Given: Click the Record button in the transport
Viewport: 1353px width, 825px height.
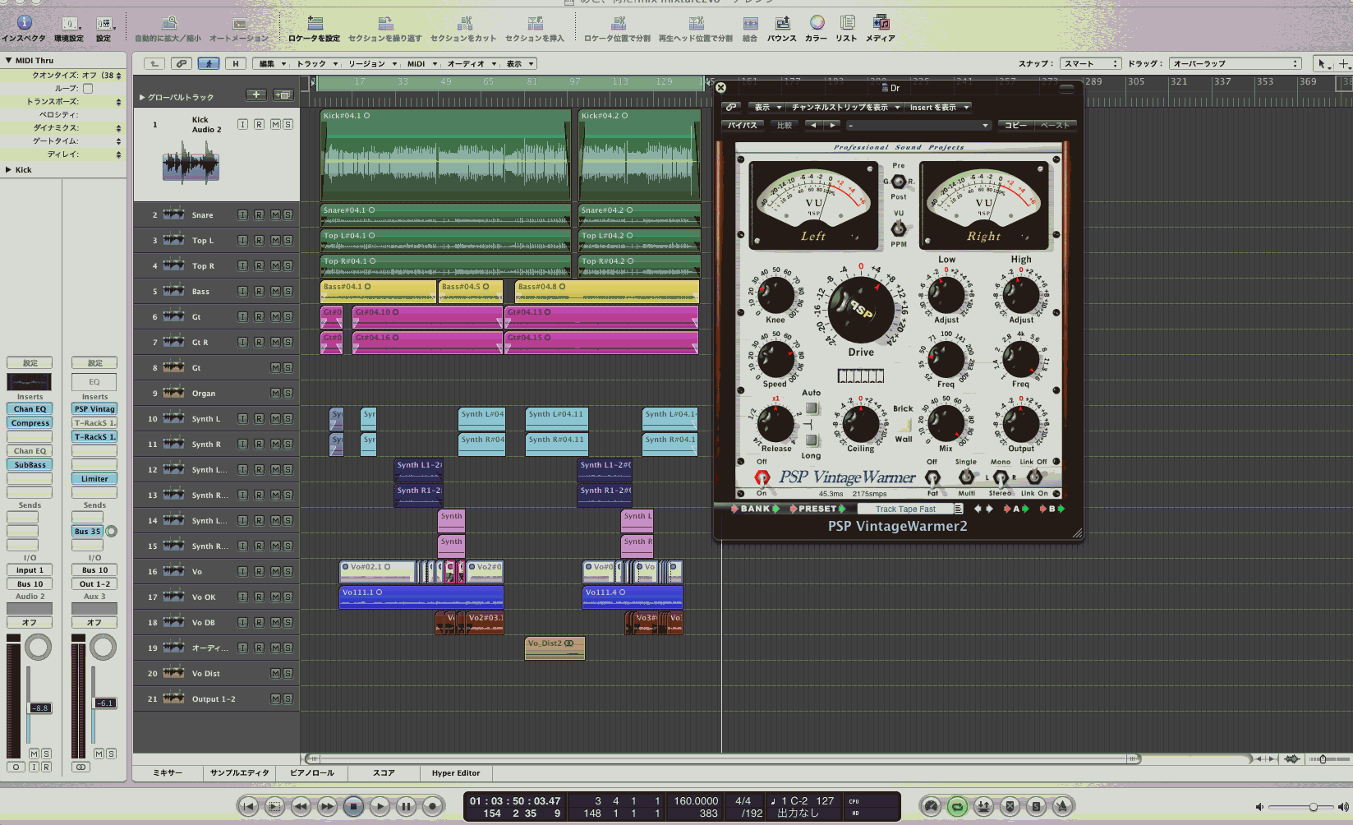Looking at the screenshot, I should point(432,806).
